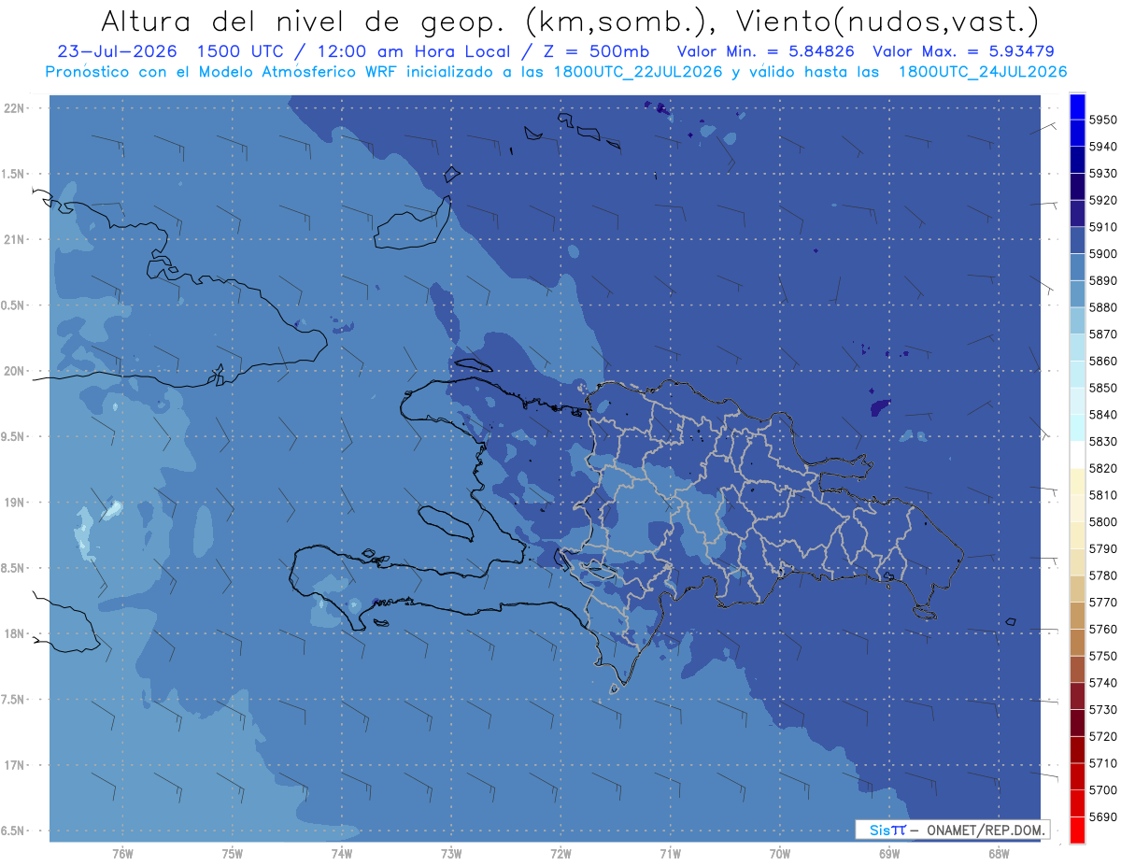Click the '5890' colorbar value
This screenshot has width=1121, height=866.
coord(1102,281)
